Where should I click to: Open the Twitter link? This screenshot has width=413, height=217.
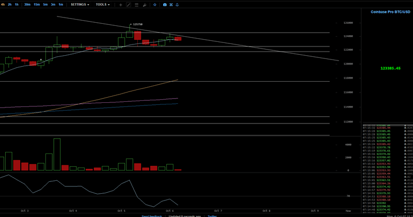click(x=212, y=216)
